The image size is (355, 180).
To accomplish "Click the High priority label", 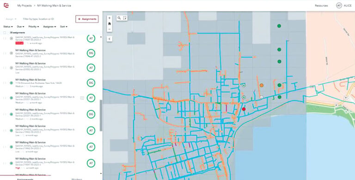I will tap(18, 168).
